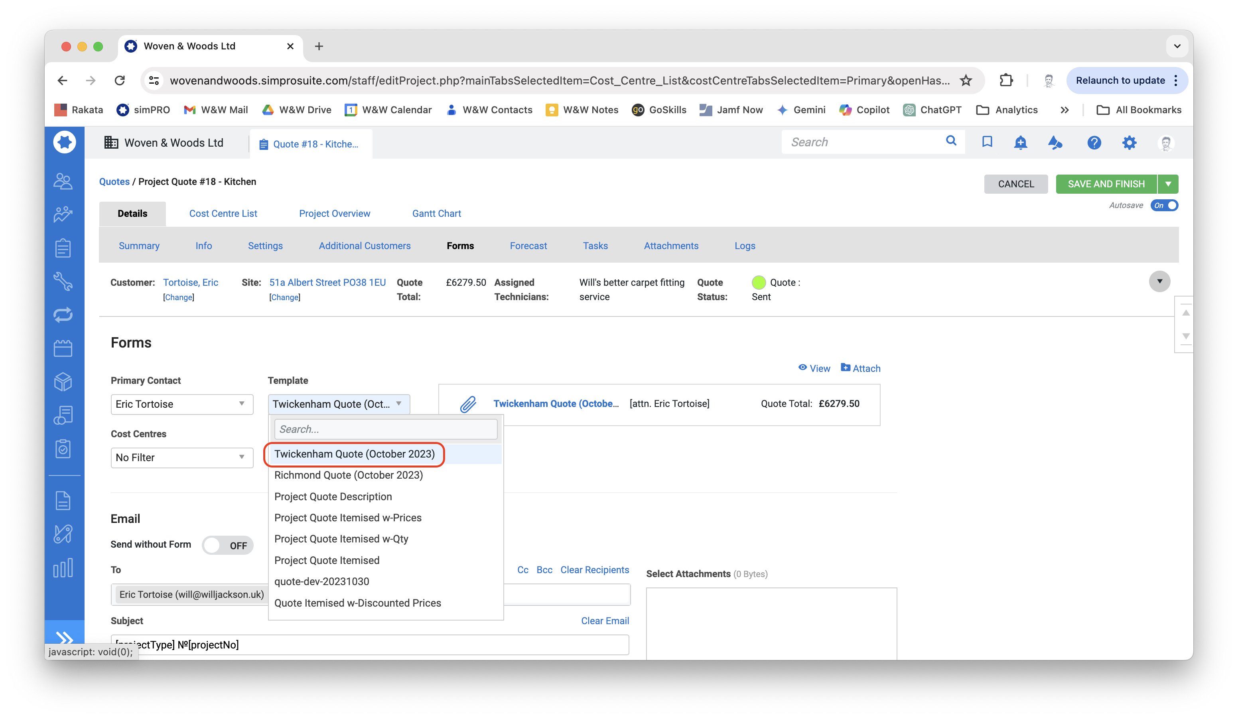Click the paperclip attachment icon beside Twickenham Quote
This screenshot has height=719, width=1238.
(x=468, y=404)
